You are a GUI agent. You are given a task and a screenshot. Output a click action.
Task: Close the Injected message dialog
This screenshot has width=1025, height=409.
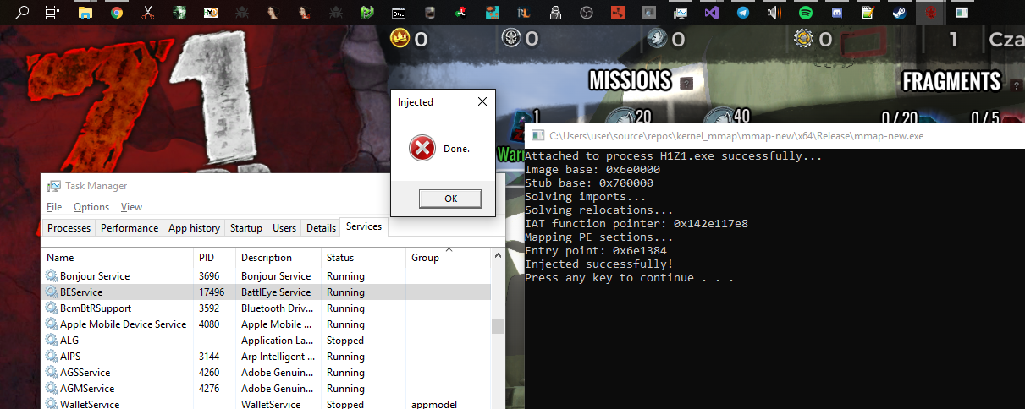point(482,101)
